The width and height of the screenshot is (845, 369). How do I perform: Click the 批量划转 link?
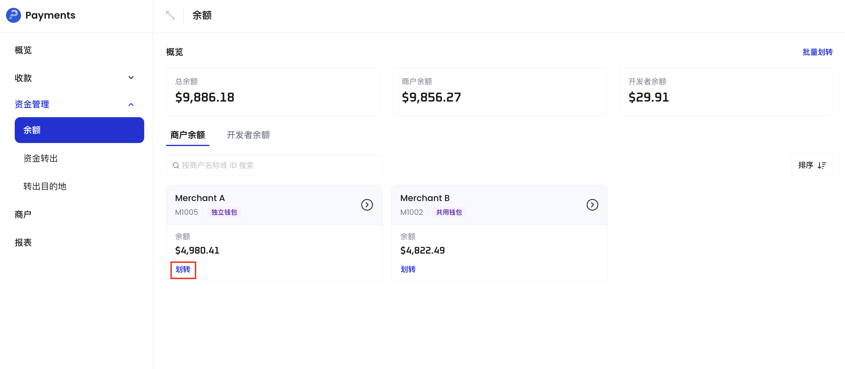[x=817, y=51]
